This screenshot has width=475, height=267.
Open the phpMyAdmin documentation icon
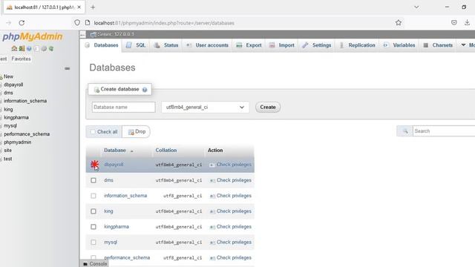(29, 48)
